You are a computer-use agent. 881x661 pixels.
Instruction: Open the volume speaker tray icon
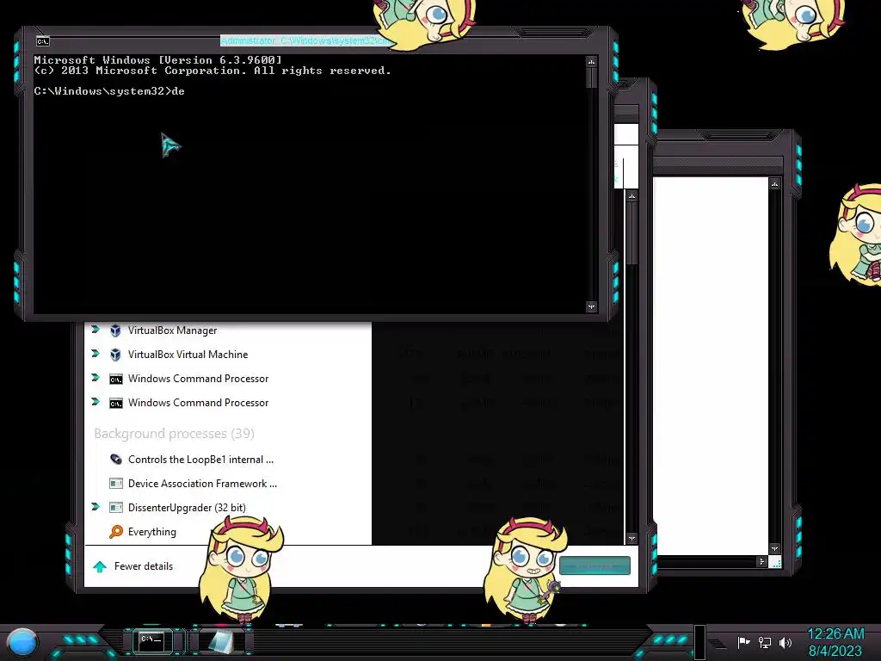pos(786,642)
